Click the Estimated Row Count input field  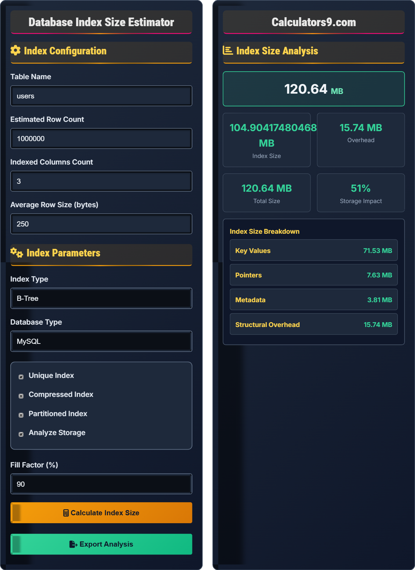pyautogui.click(x=101, y=139)
